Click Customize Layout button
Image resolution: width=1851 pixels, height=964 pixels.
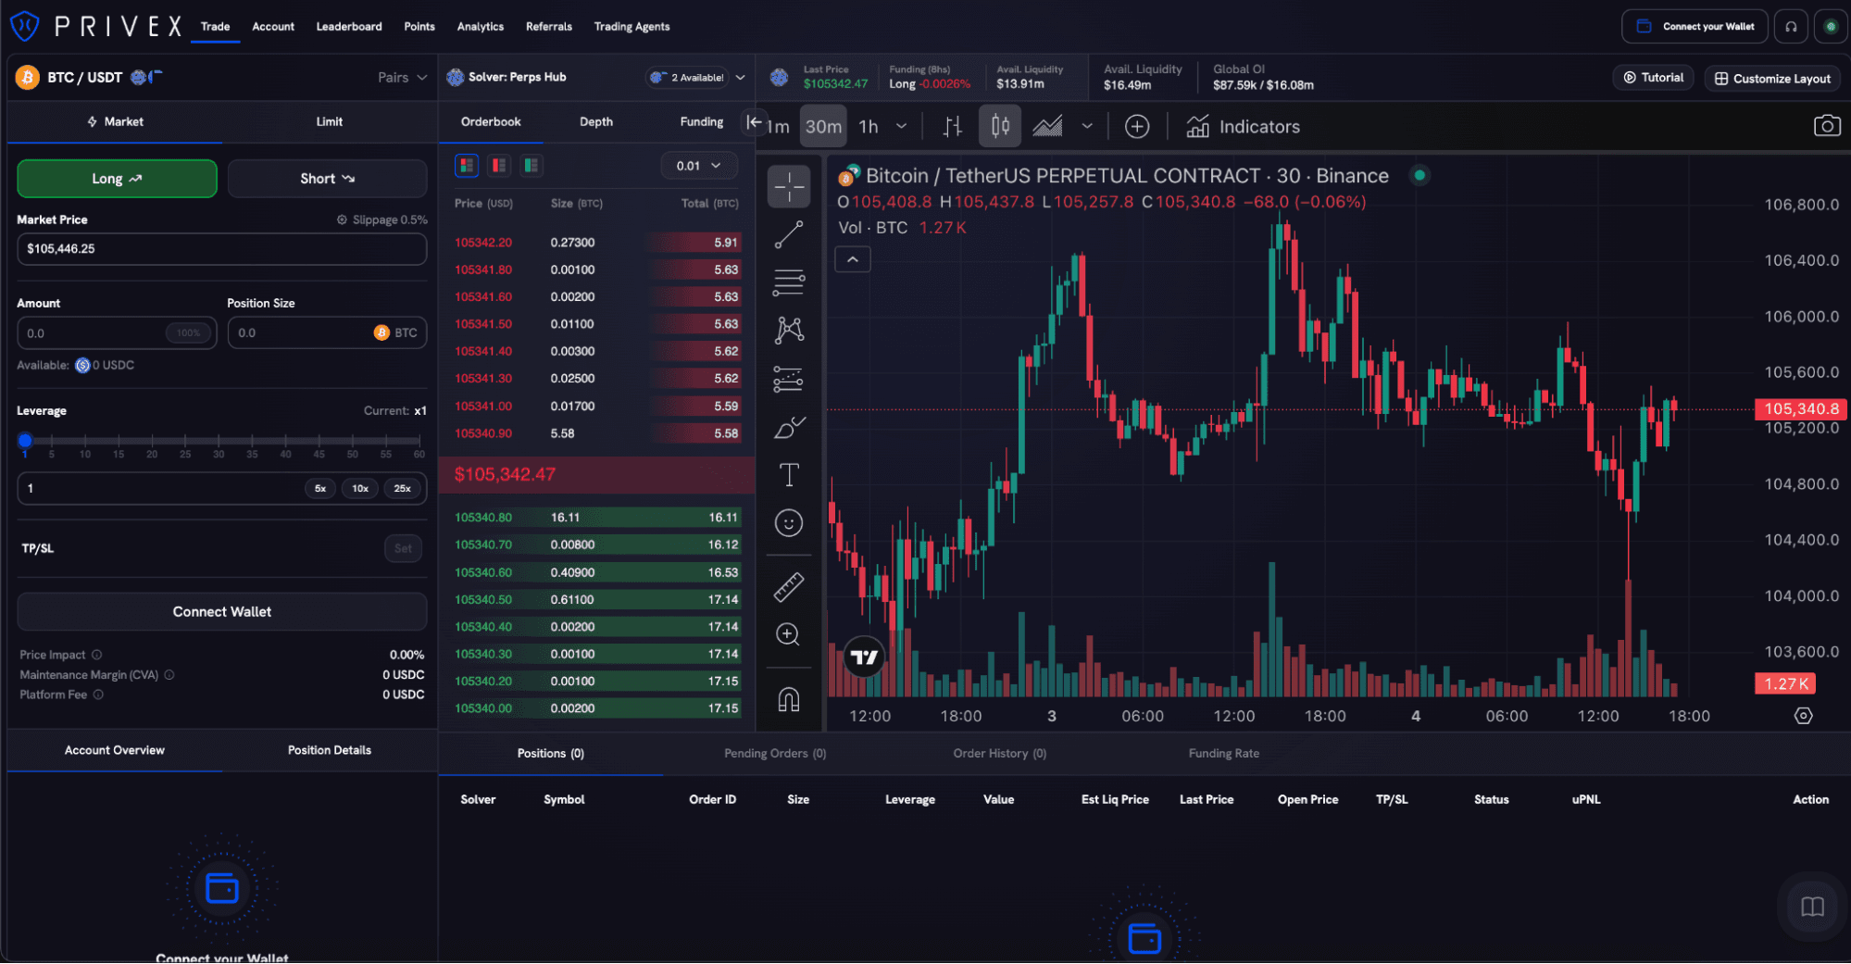1772,79
